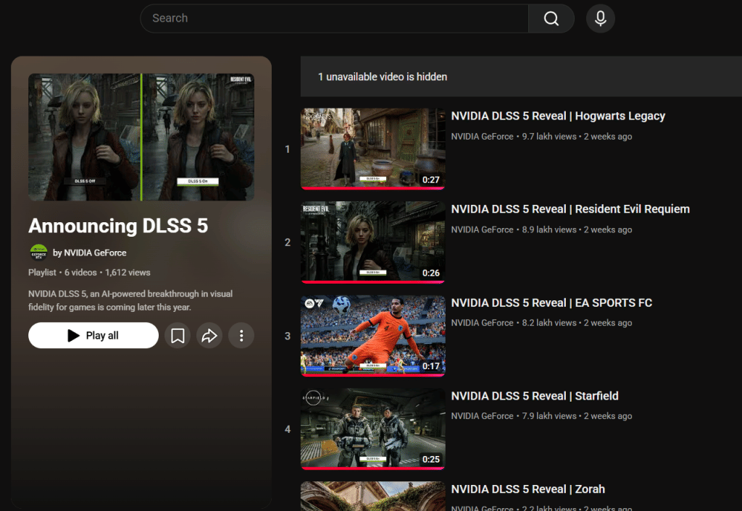This screenshot has width=742, height=511.
Task: Open the playlist's three-dot options menu
Action: tap(241, 335)
